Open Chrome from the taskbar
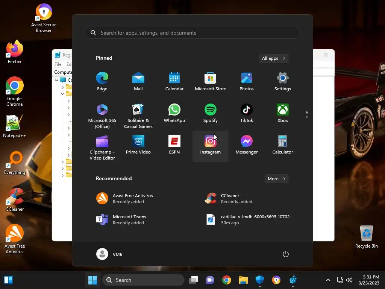The image size is (385, 289). (x=227, y=280)
